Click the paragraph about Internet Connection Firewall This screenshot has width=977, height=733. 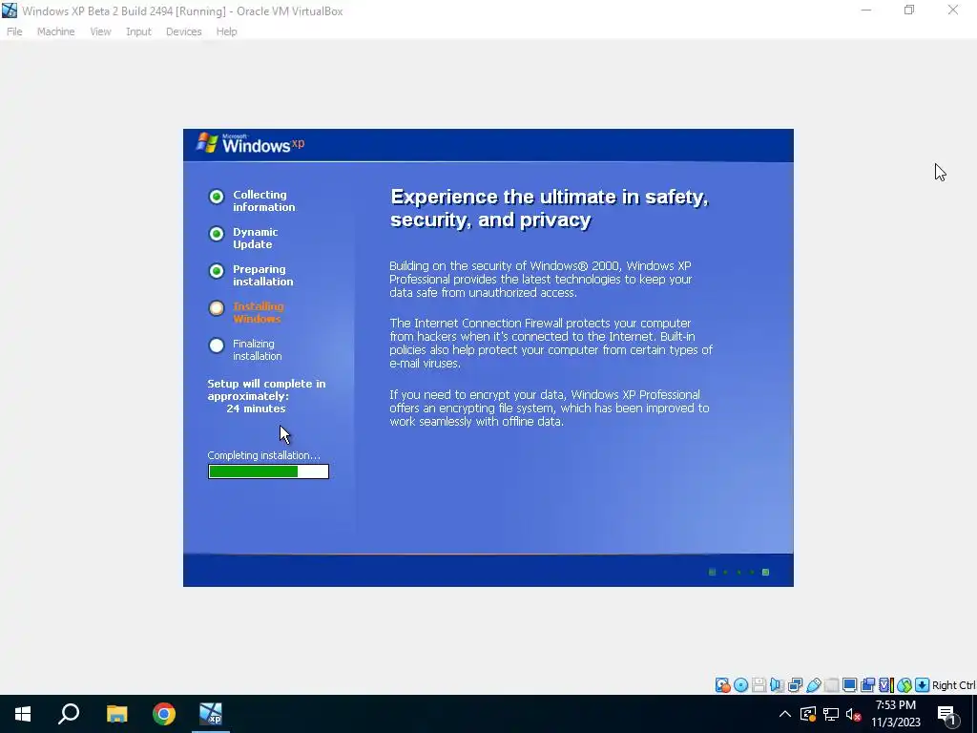551,343
